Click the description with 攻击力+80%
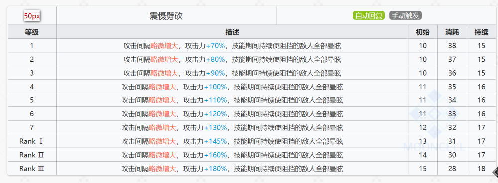 [x=232, y=59]
